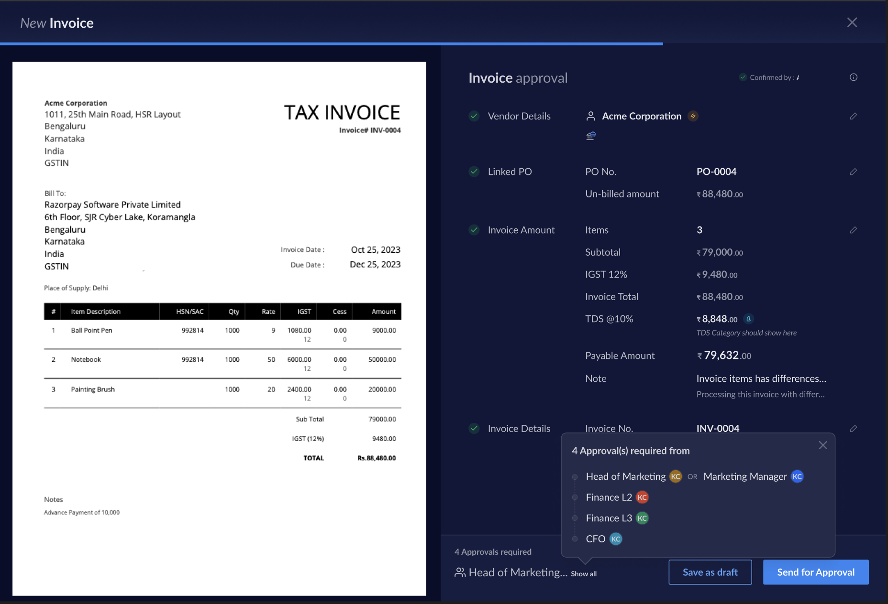Click the Finance L3 KC avatar

coord(642,518)
